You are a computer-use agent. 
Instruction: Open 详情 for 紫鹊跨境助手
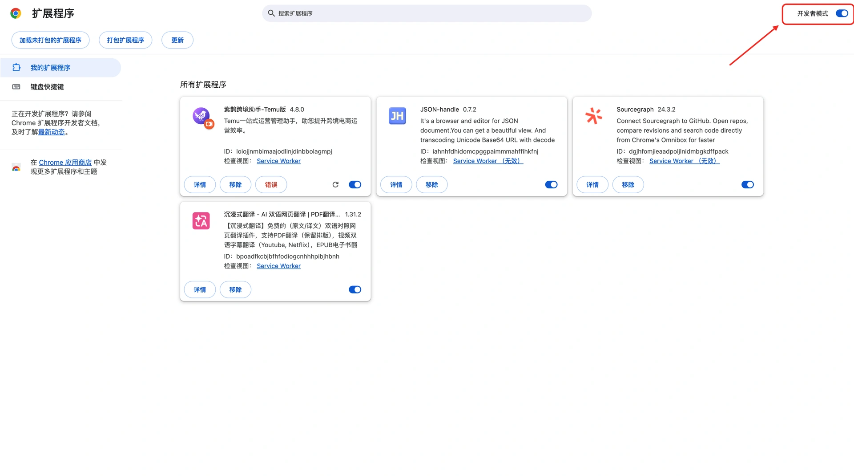tap(200, 185)
